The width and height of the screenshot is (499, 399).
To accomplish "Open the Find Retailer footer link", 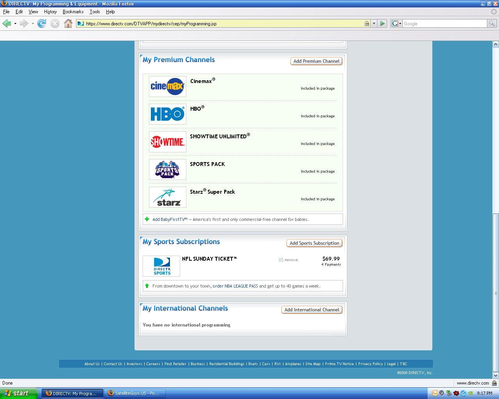I will click(x=175, y=364).
